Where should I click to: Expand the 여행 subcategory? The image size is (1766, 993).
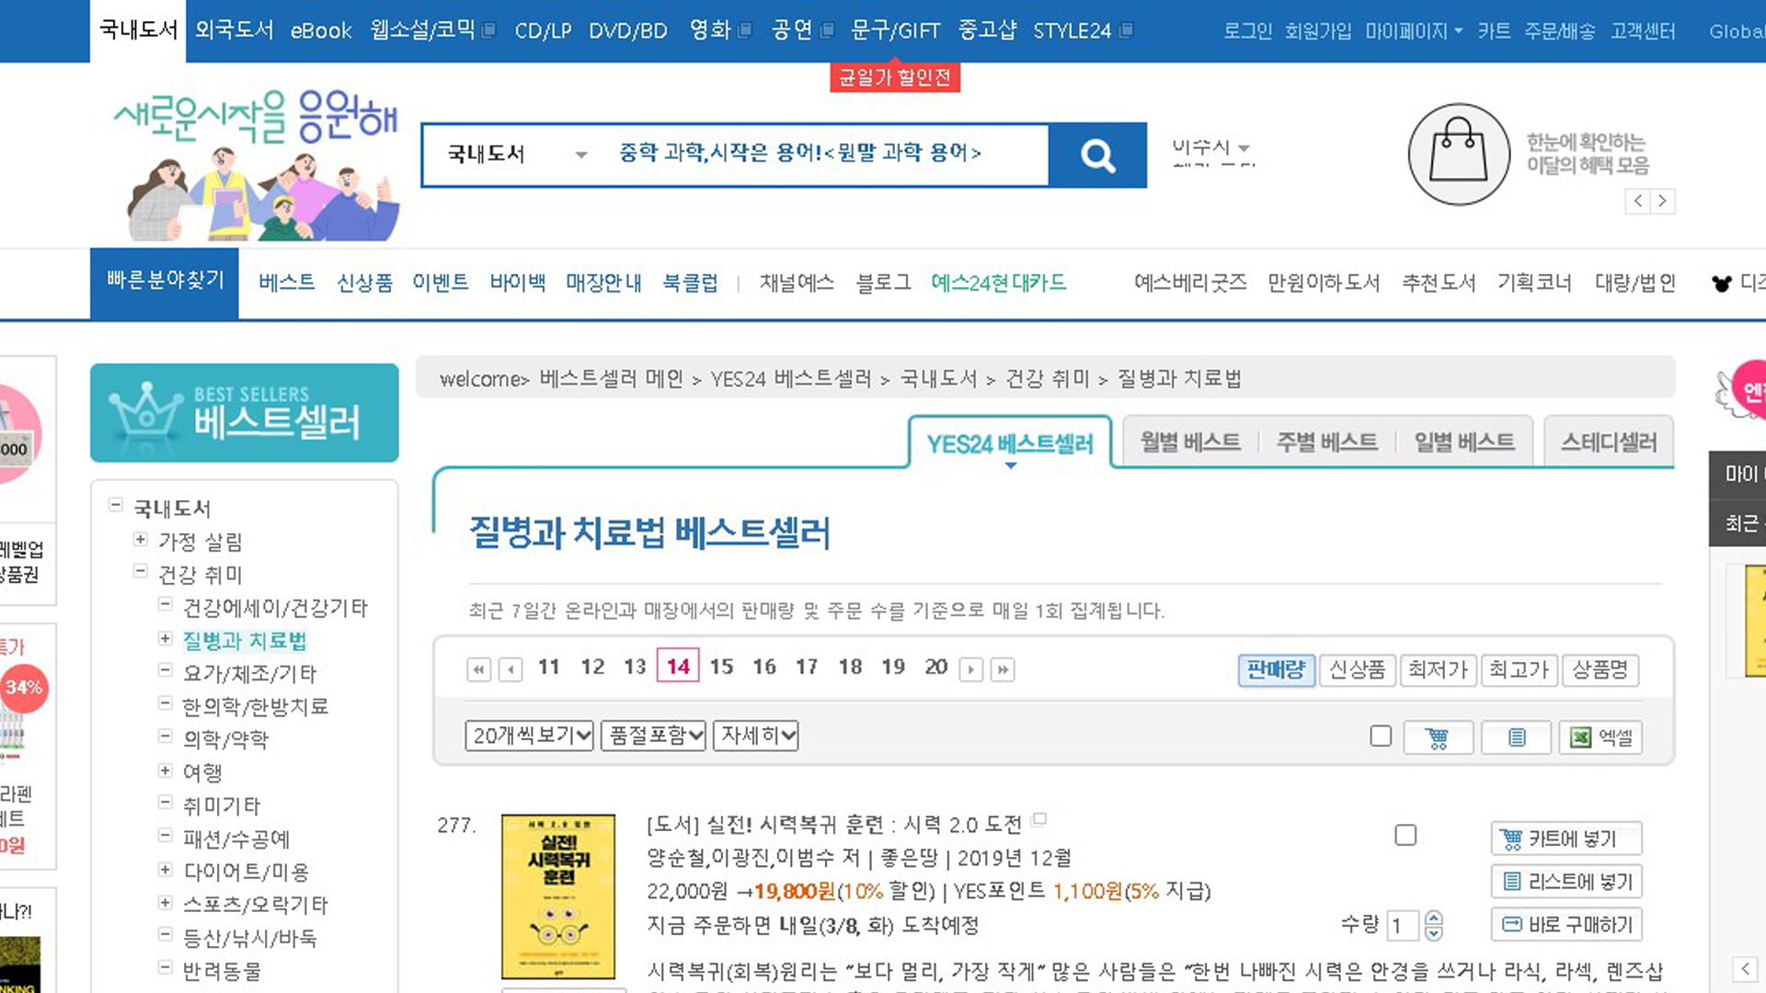click(x=166, y=770)
